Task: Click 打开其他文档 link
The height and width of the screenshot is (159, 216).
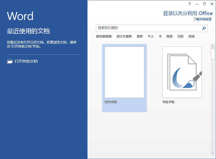Action: click(26, 61)
